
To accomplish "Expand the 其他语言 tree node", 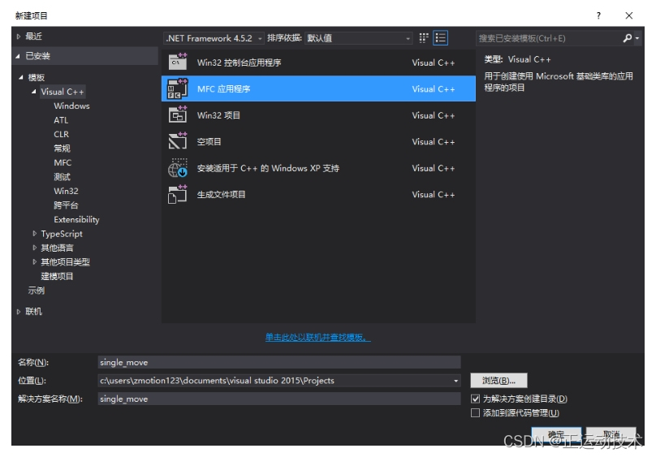I will (35, 248).
